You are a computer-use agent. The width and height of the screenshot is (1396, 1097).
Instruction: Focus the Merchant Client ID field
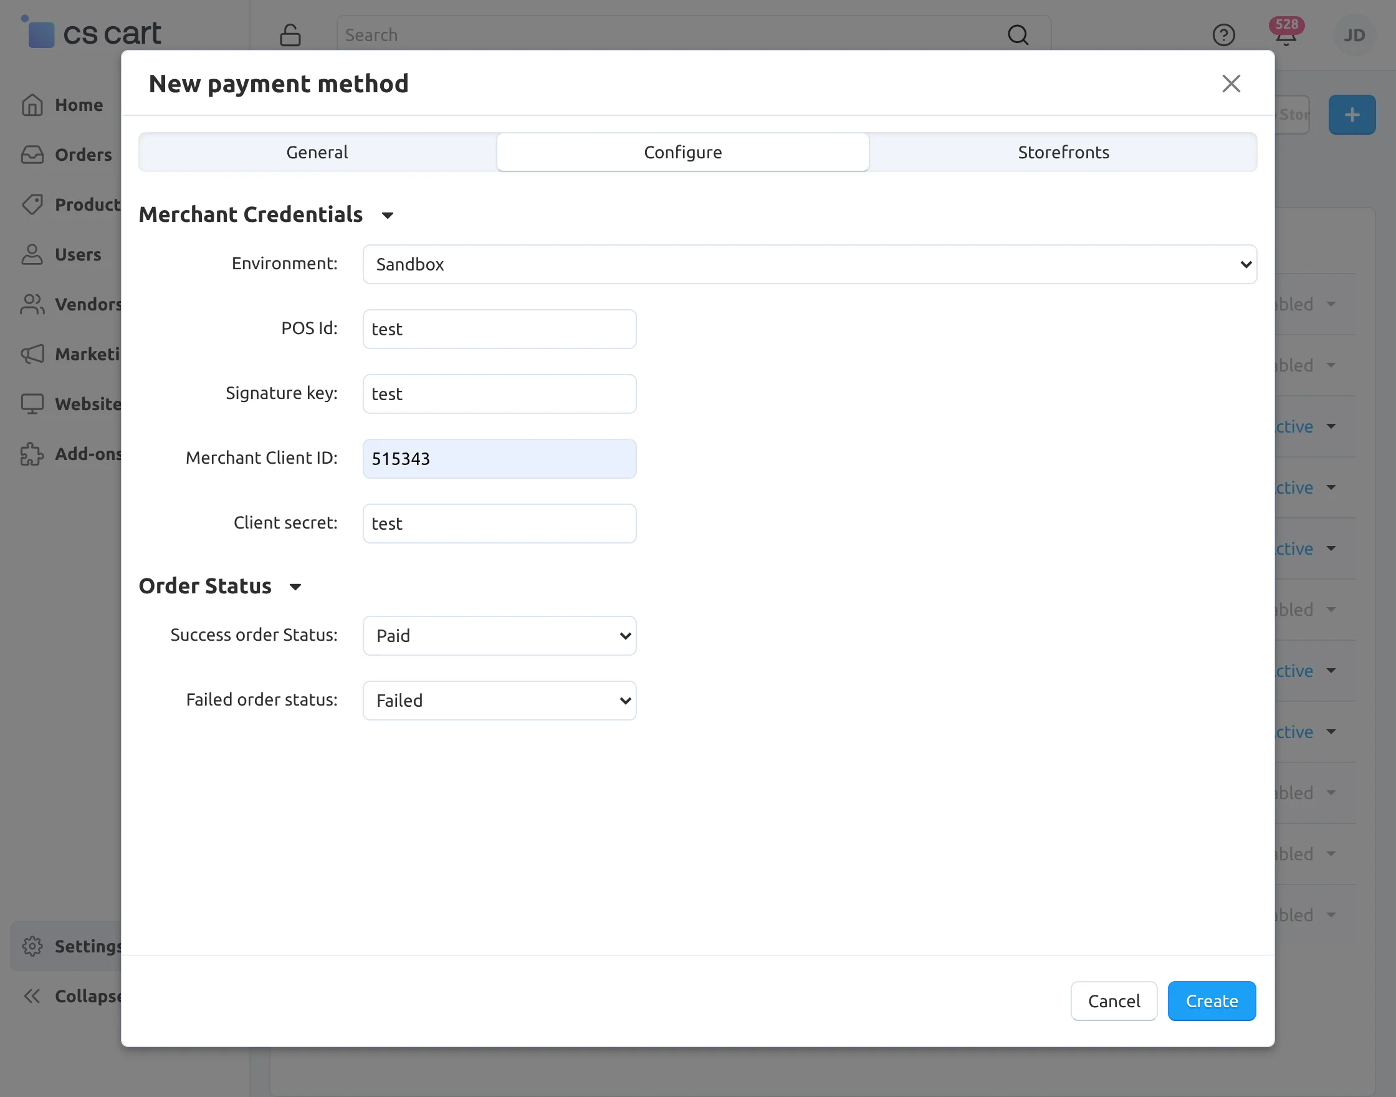[x=499, y=459]
